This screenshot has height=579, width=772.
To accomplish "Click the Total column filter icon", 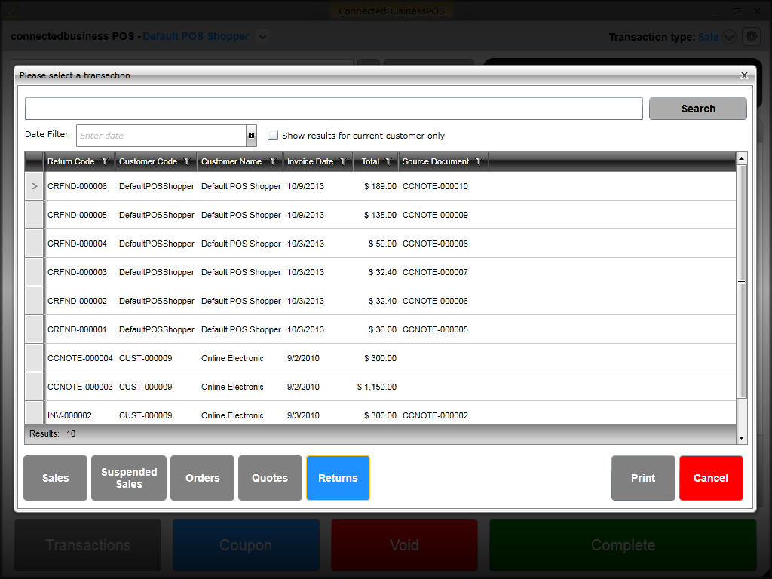I will (388, 161).
